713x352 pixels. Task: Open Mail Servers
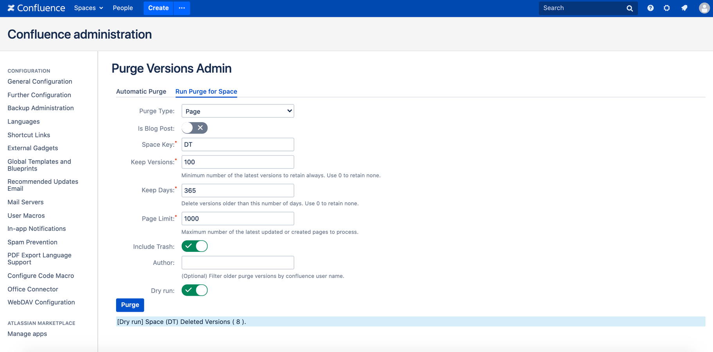coord(25,202)
